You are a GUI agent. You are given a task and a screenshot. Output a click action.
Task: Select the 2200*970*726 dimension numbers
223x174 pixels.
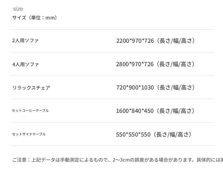pos(135,41)
